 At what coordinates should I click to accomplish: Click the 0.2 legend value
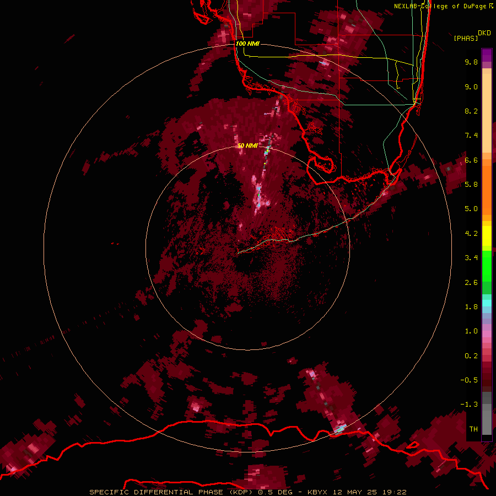(x=471, y=356)
